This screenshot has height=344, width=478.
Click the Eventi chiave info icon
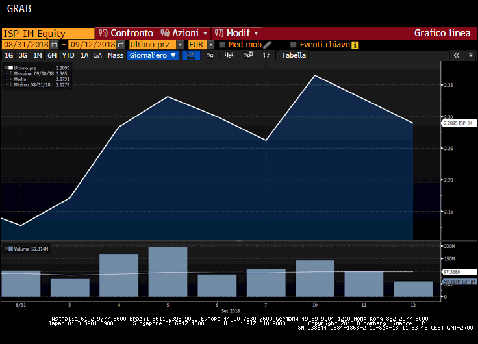coord(355,45)
